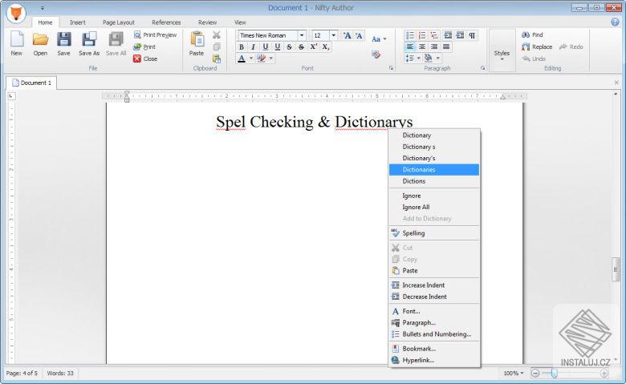Screen dimensions: 626x384
Task: Click the Paste Special icon below Copy in the ribbon
Action: tap(217, 59)
